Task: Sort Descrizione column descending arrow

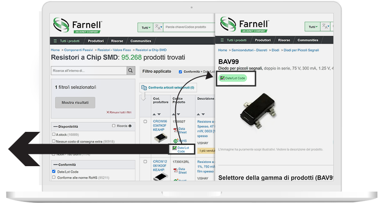Action: [x=203, y=114]
